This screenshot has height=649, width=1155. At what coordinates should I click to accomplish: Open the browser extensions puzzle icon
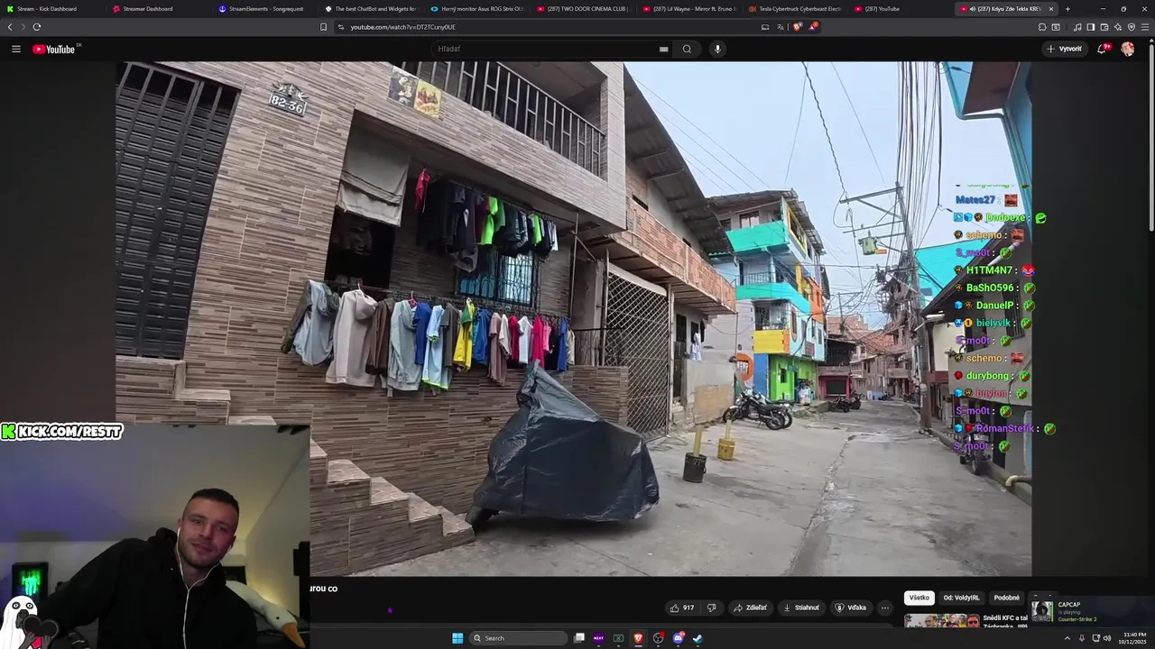tap(1042, 27)
